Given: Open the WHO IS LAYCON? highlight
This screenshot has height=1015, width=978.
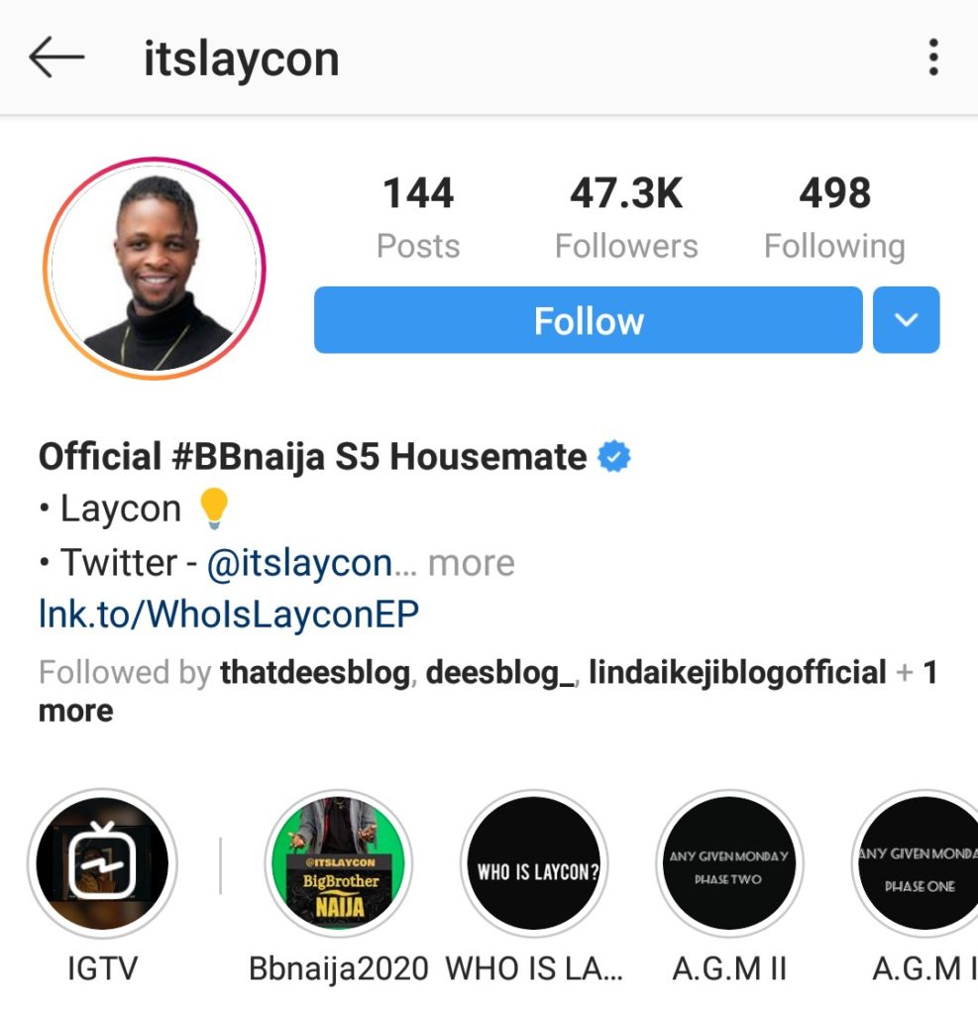Looking at the screenshot, I should pos(535,863).
